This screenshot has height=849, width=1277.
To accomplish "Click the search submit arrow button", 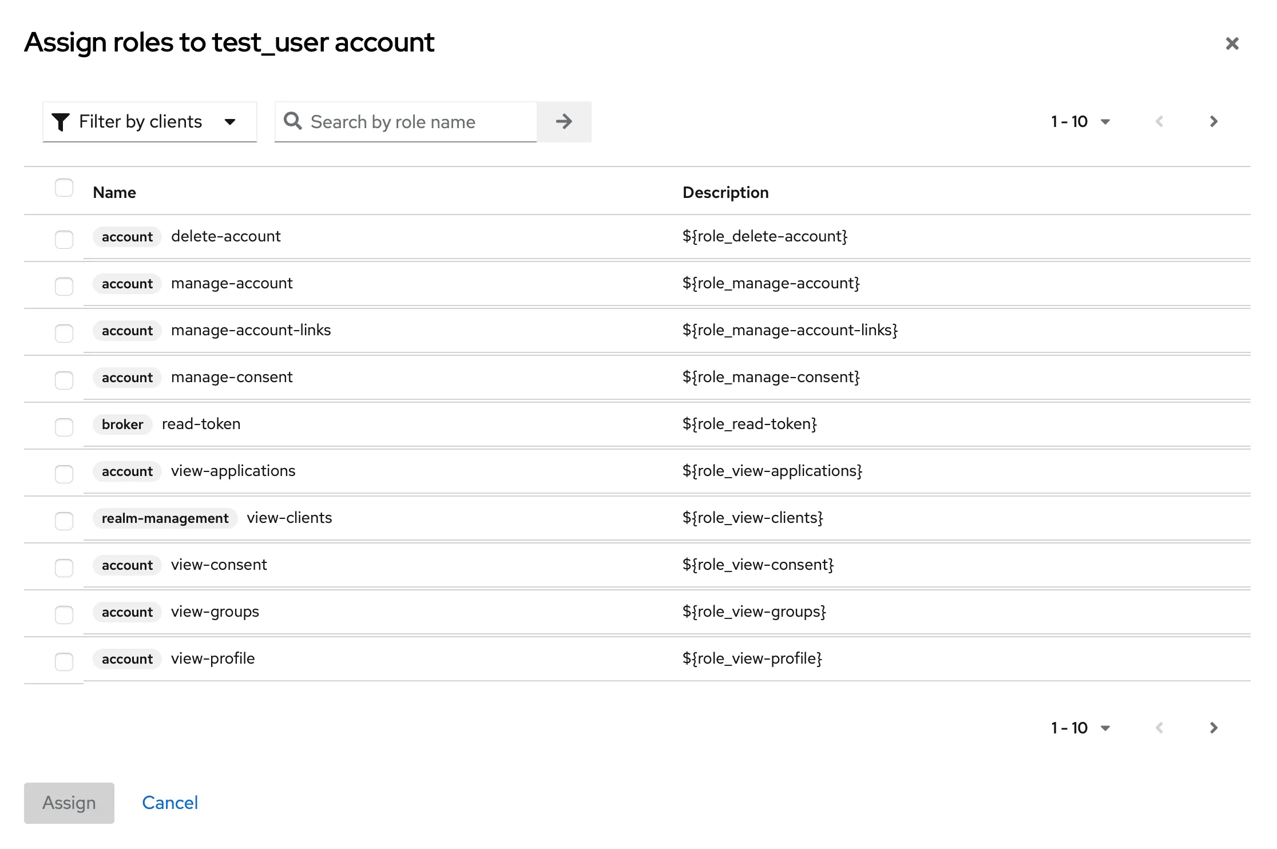I will pyautogui.click(x=564, y=121).
